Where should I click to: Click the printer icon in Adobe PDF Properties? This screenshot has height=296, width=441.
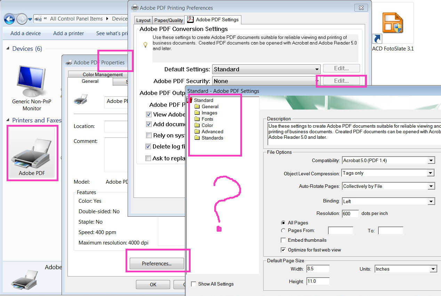point(81,99)
